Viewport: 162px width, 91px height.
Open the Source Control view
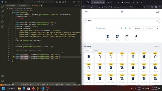pos(3,16)
